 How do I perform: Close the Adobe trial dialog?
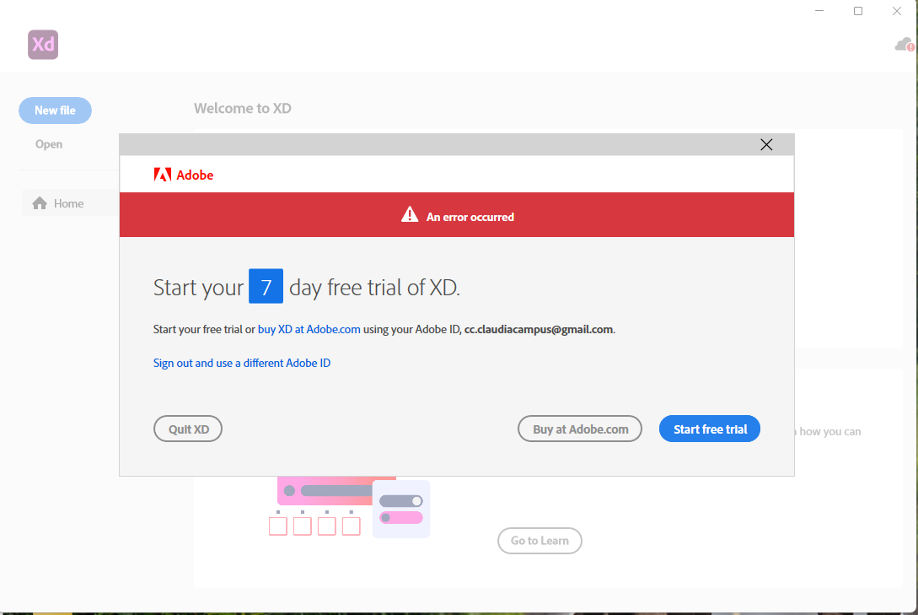(x=765, y=144)
